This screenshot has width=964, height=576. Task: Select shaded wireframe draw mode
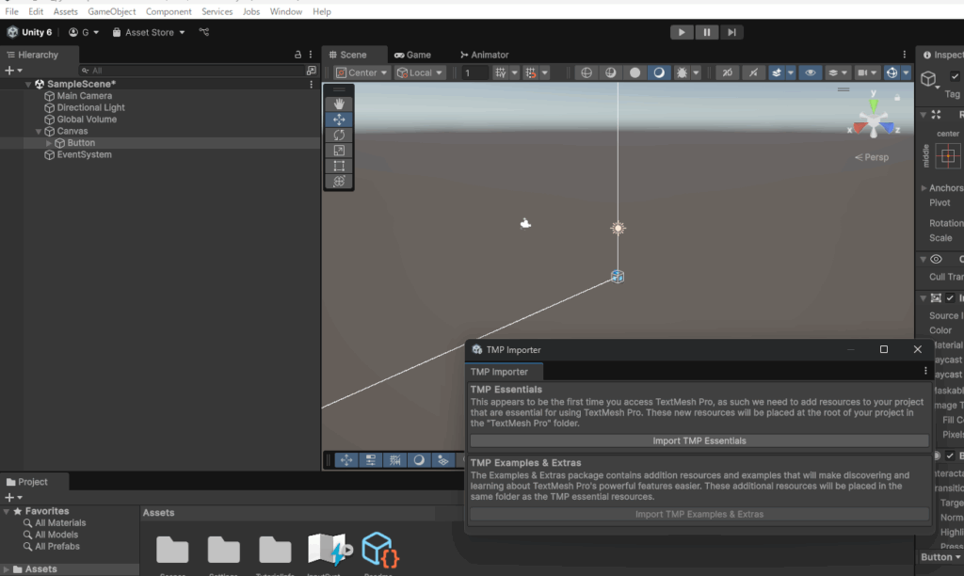click(x=610, y=72)
